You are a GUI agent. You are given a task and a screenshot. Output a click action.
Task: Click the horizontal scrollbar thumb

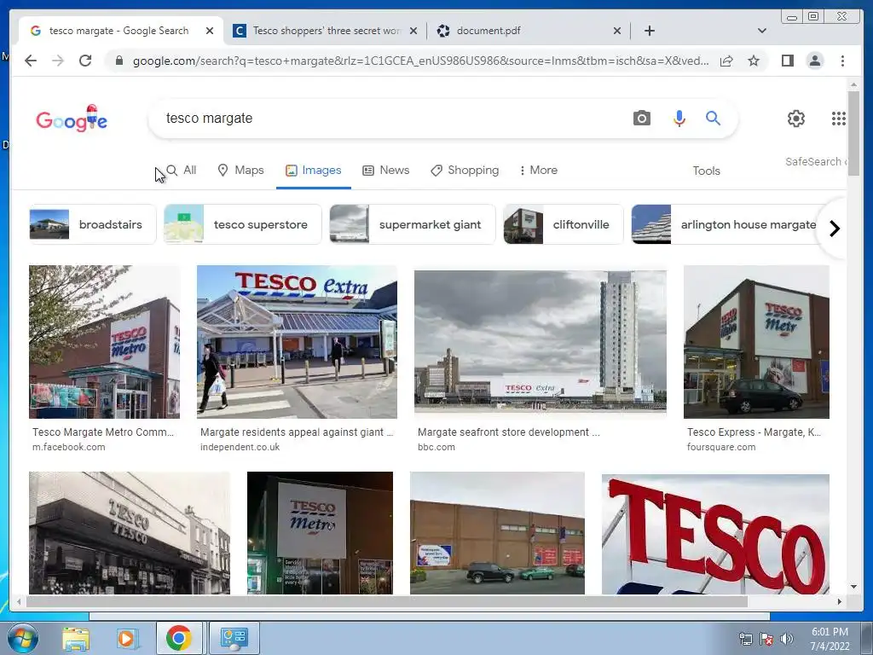(387, 601)
